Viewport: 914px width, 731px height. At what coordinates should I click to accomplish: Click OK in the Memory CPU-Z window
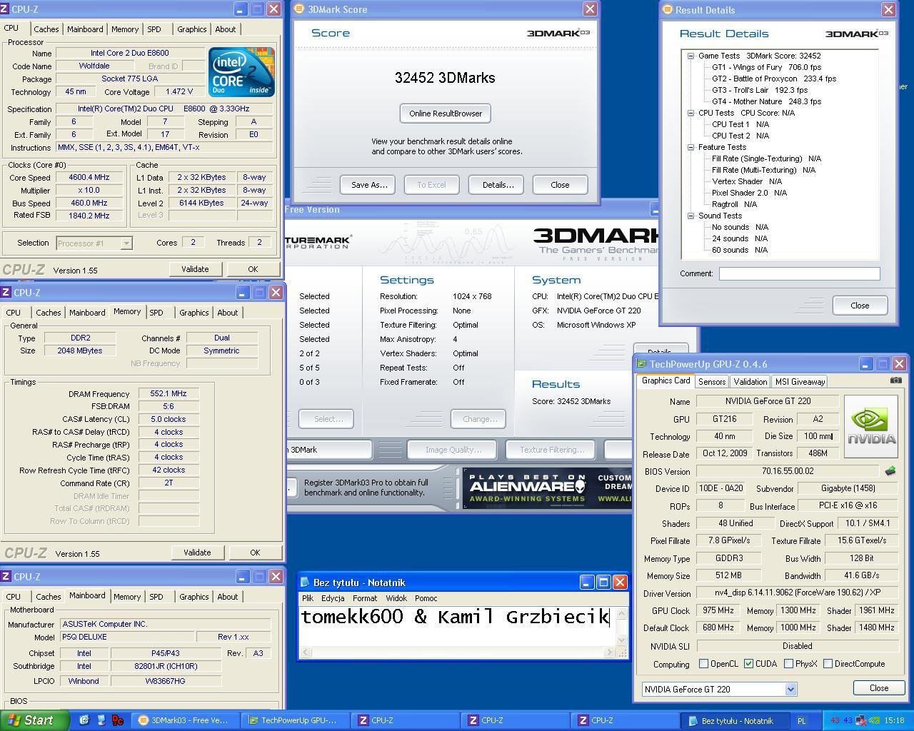pyautogui.click(x=255, y=553)
